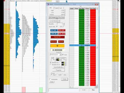Click the Stop column header
124x93 pixels.
coord(76,9)
